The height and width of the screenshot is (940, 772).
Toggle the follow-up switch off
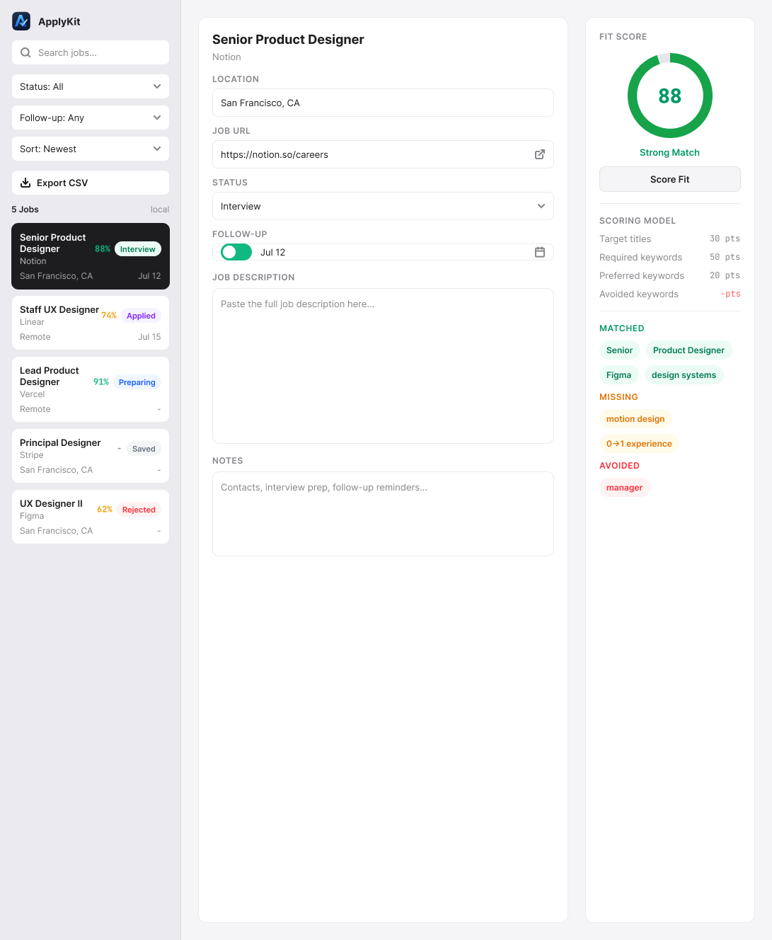click(x=236, y=252)
